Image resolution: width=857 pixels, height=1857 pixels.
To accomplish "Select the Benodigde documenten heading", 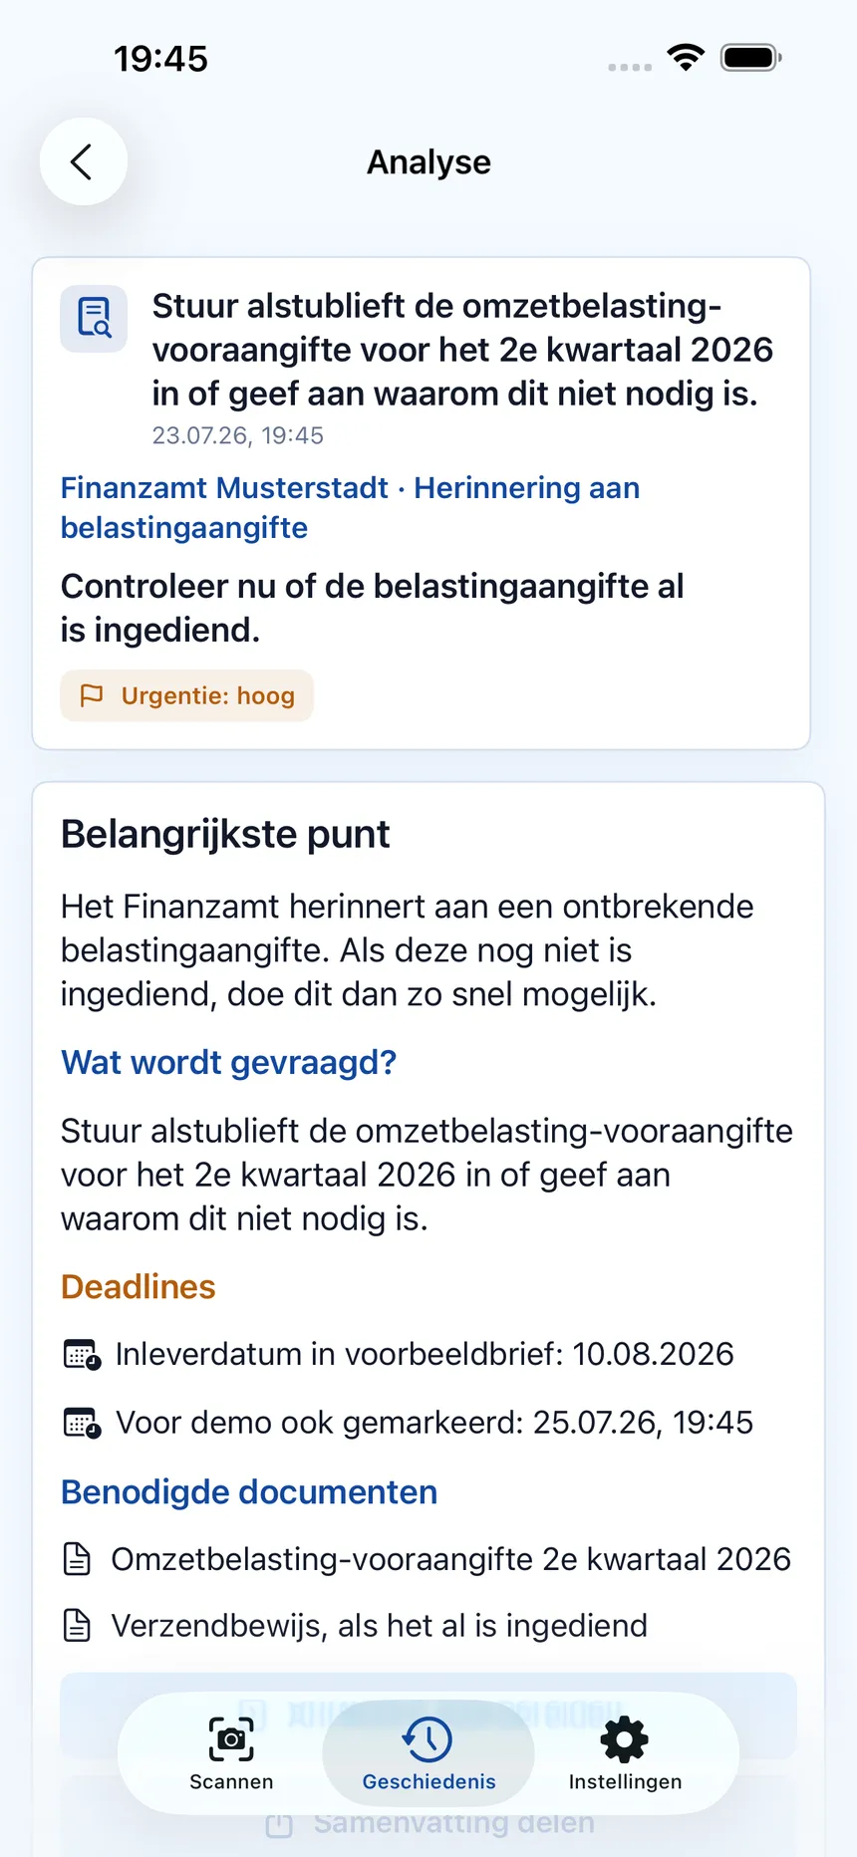I will tap(249, 1491).
